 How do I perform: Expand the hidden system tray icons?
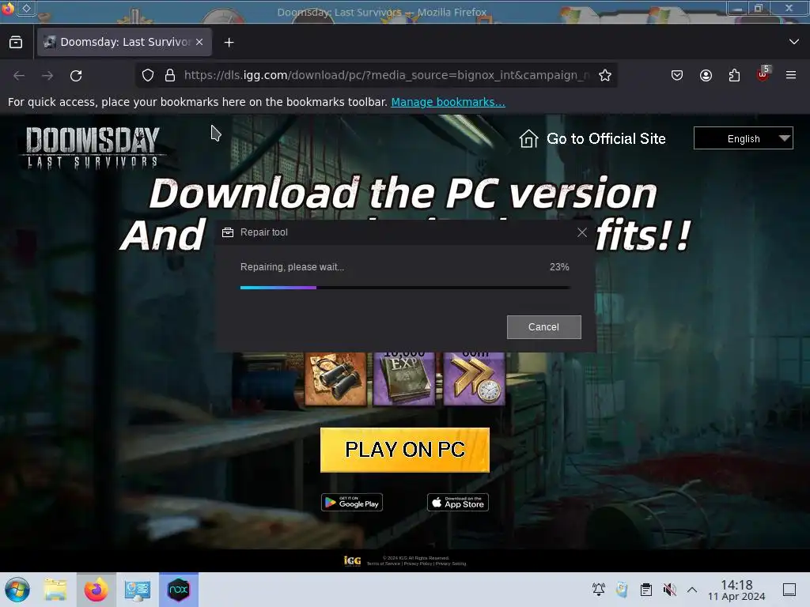(x=692, y=590)
